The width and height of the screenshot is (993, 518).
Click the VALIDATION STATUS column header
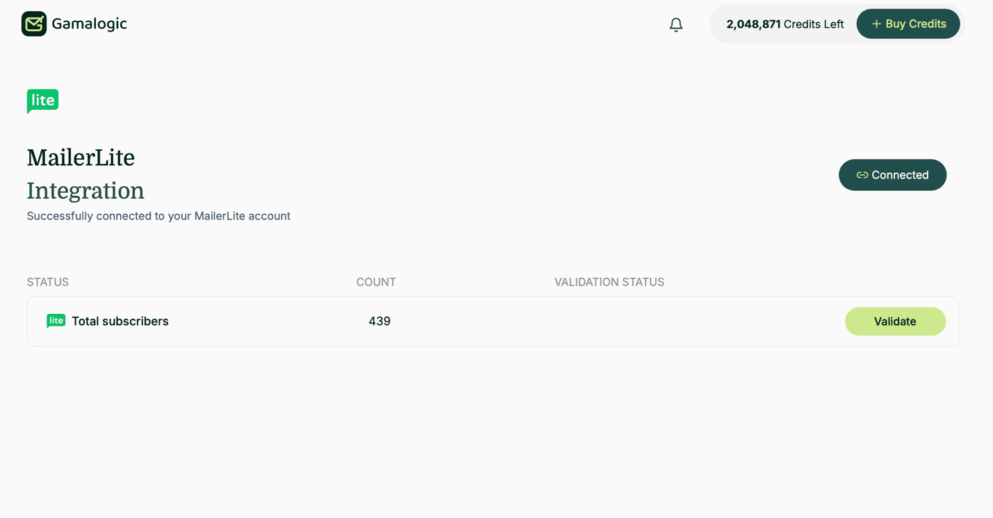coord(609,282)
